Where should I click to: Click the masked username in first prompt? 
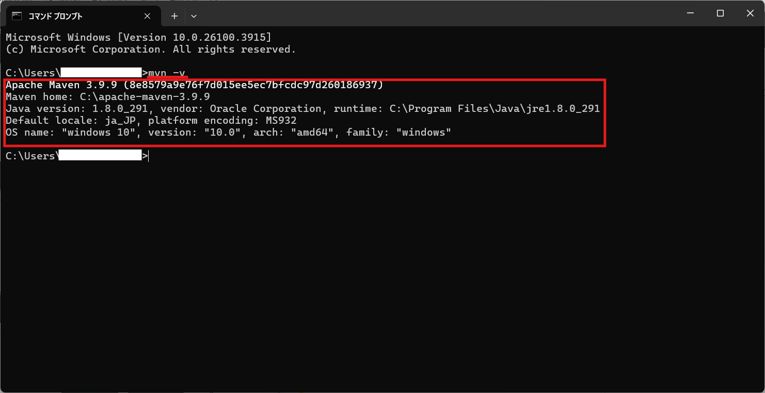click(101, 72)
